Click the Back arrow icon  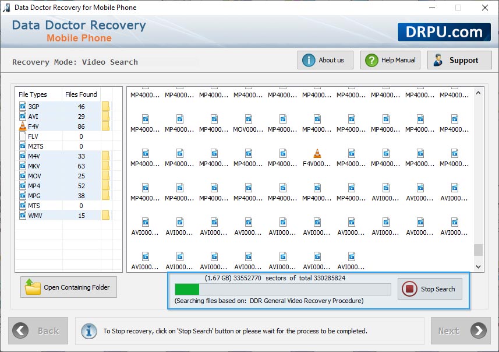[x=20, y=330]
